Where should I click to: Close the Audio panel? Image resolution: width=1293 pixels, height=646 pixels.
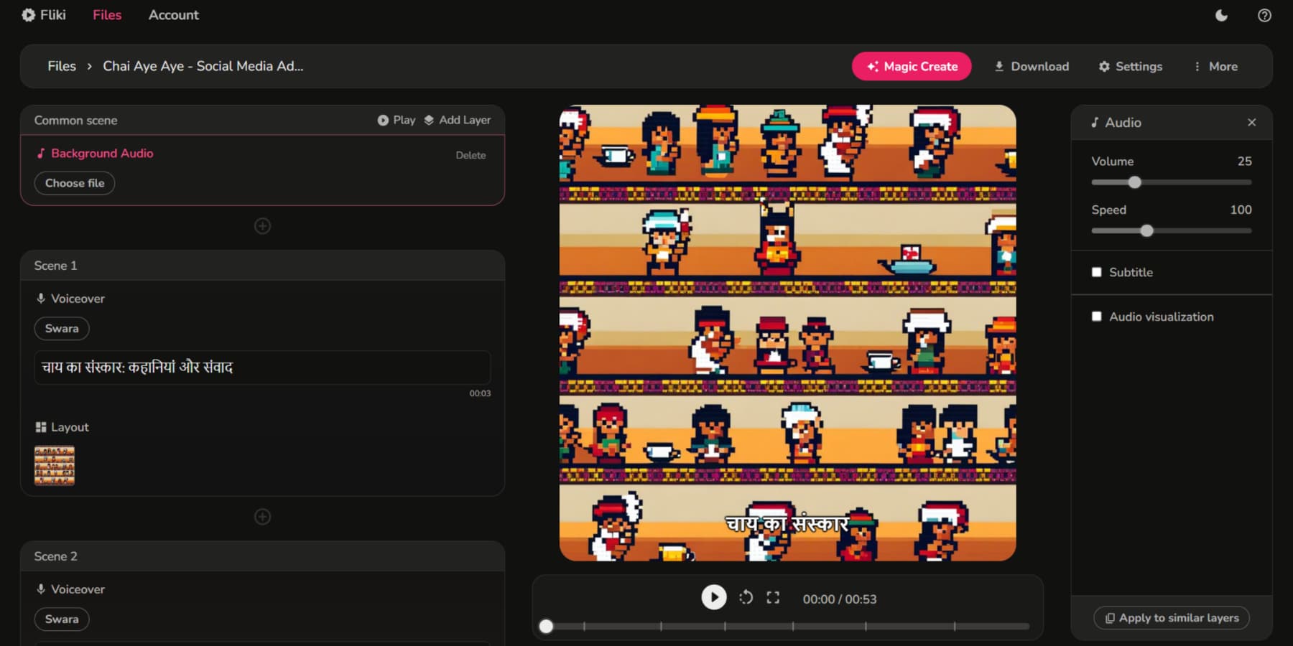click(1251, 123)
